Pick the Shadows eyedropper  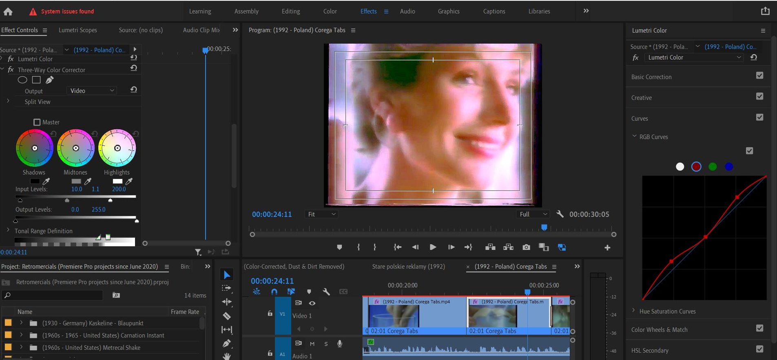(46, 181)
